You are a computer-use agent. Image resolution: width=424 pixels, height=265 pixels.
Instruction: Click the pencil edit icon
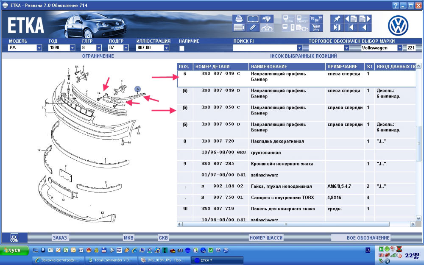pyautogui.click(x=253, y=27)
